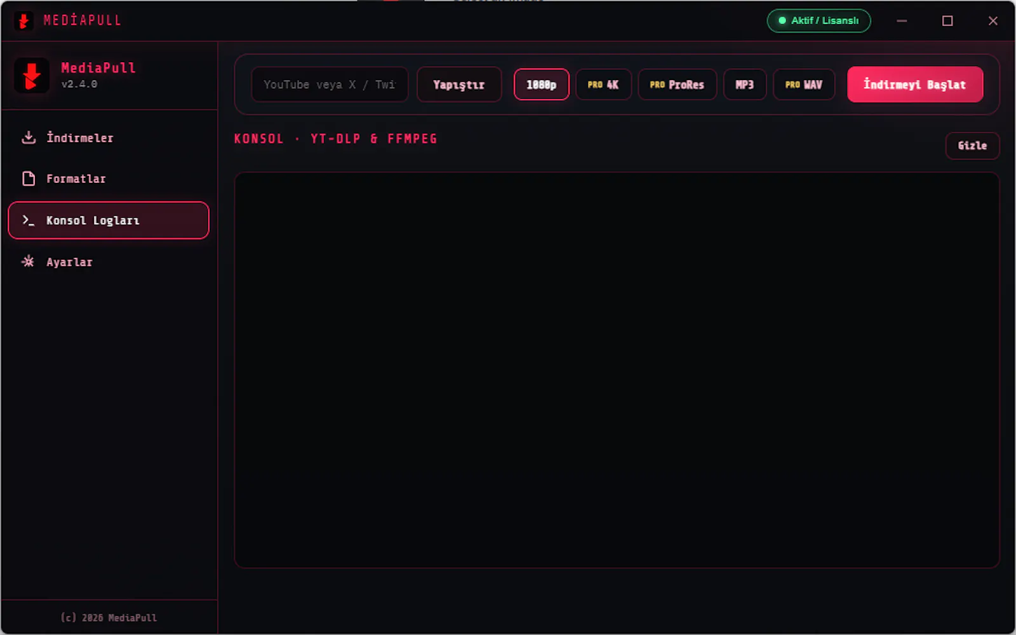Click the İndirmeler download tray icon
Viewport: 1016px width, 635px height.
pyautogui.click(x=29, y=138)
